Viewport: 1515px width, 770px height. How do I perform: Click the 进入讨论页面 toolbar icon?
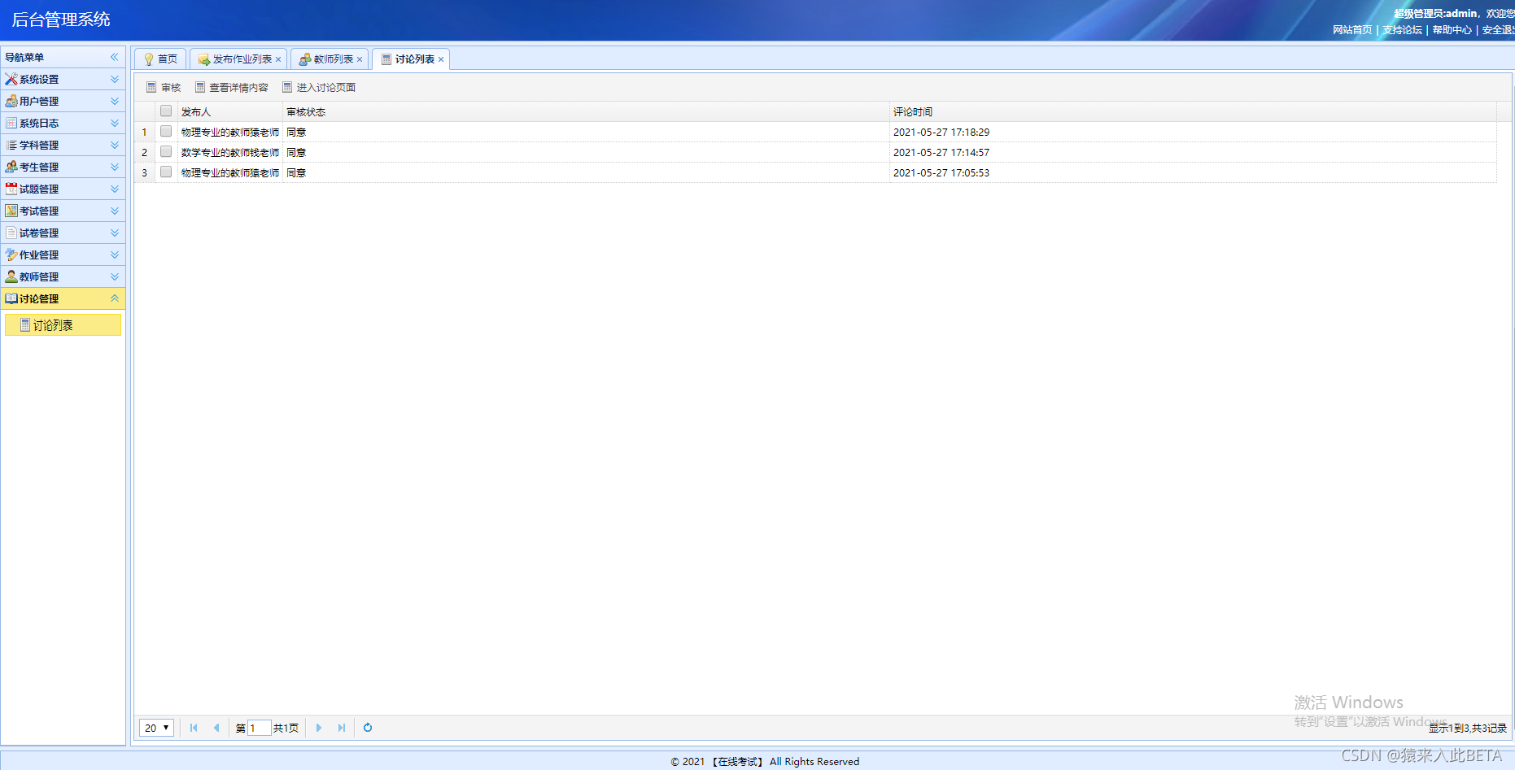pyautogui.click(x=287, y=87)
